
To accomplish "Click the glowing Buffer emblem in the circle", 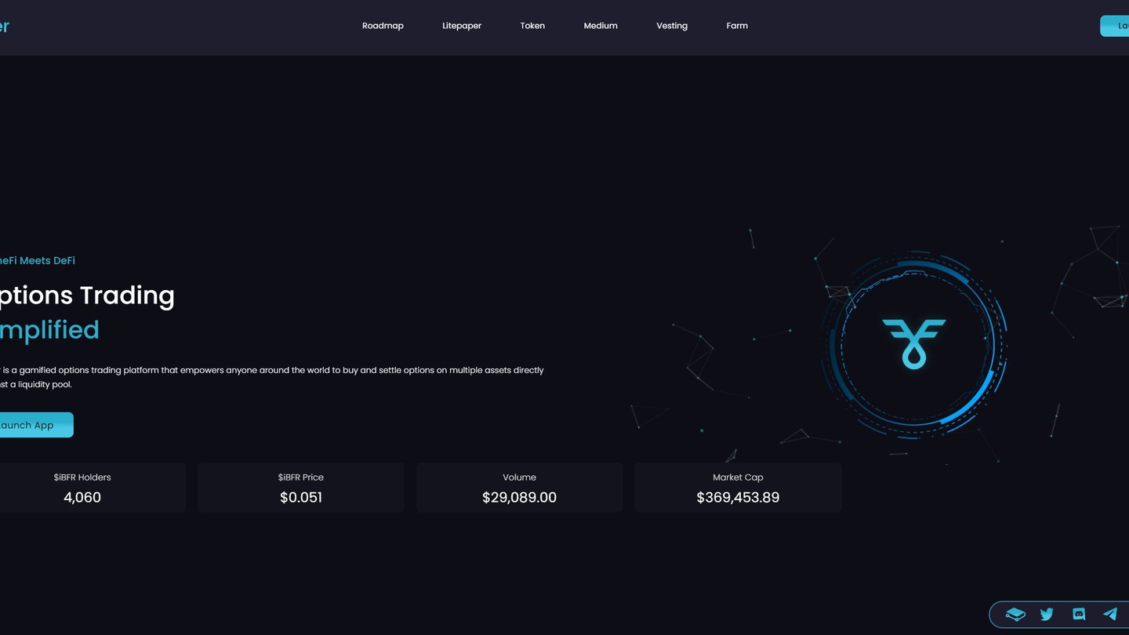I will click(913, 343).
